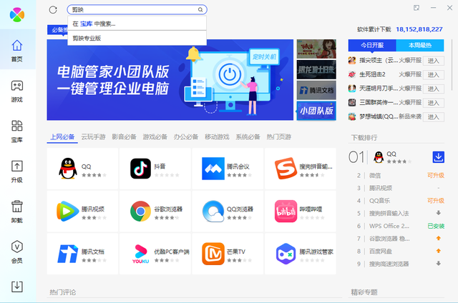Open the 哔哩哔哩 app card
Viewport: 458px width, 303px height.
[x=301, y=211]
